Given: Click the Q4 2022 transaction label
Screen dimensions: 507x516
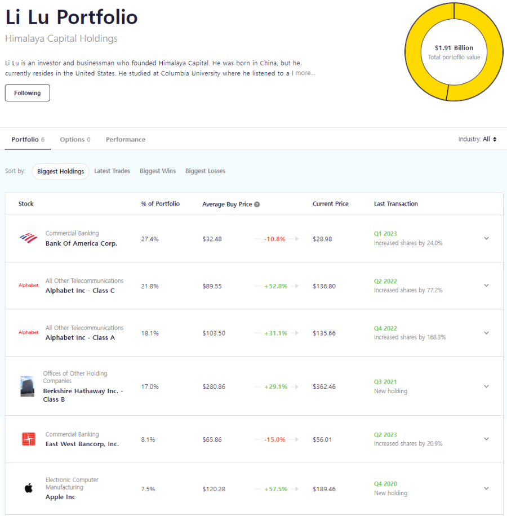Looking at the screenshot, I should [x=385, y=328].
